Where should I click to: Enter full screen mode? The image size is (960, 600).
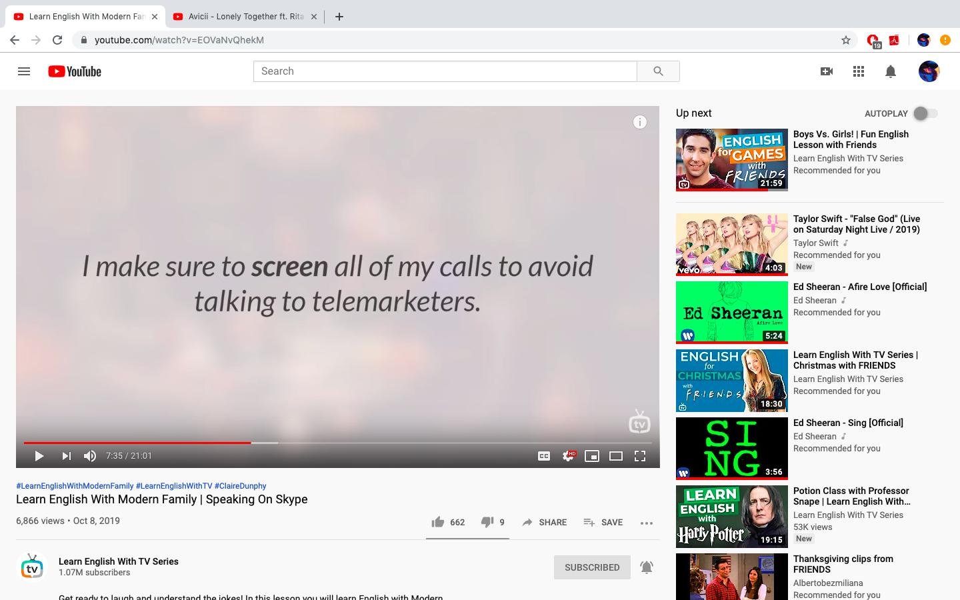(x=640, y=456)
